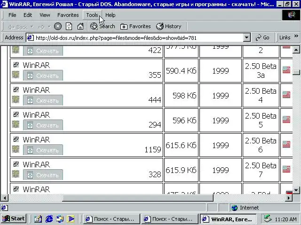Open the Tools menu
This screenshot has height=225, width=301.
[x=92, y=15]
